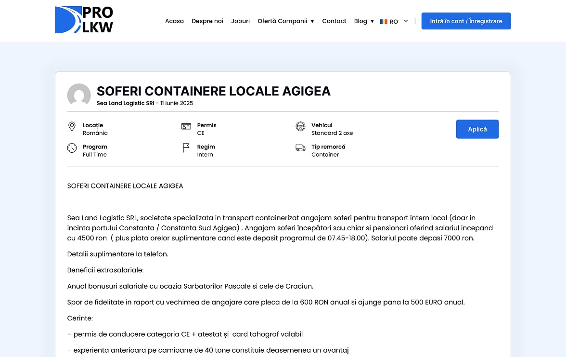Viewport: 566px width, 357px height.
Task: Click the Romanian flag icon
Action: [x=384, y=22]
